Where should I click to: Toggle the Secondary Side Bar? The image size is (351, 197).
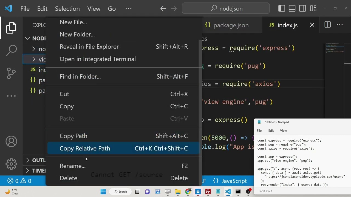[x=302, y=8]
